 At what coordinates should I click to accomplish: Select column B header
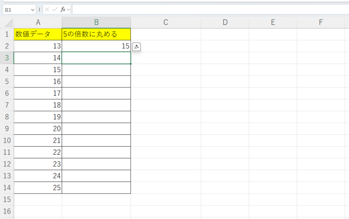(x=96, y=23)
